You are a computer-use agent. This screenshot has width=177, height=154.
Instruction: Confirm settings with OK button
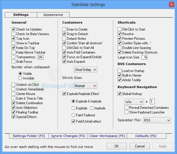point(116,146)
